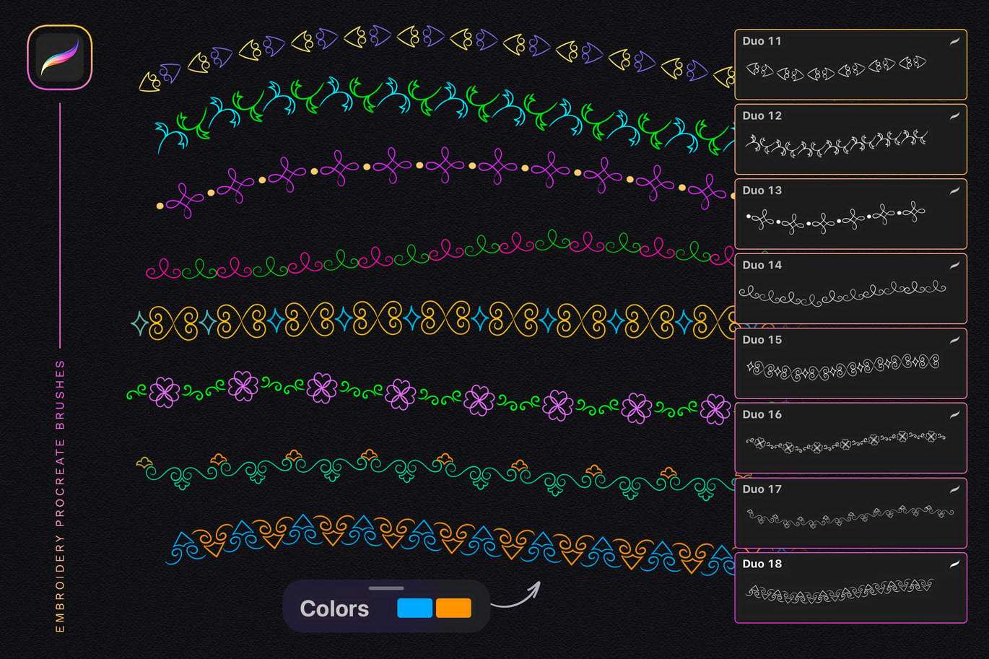Pick the orange color swatch
The image size is (989, 659).
(x=453, y=608)
